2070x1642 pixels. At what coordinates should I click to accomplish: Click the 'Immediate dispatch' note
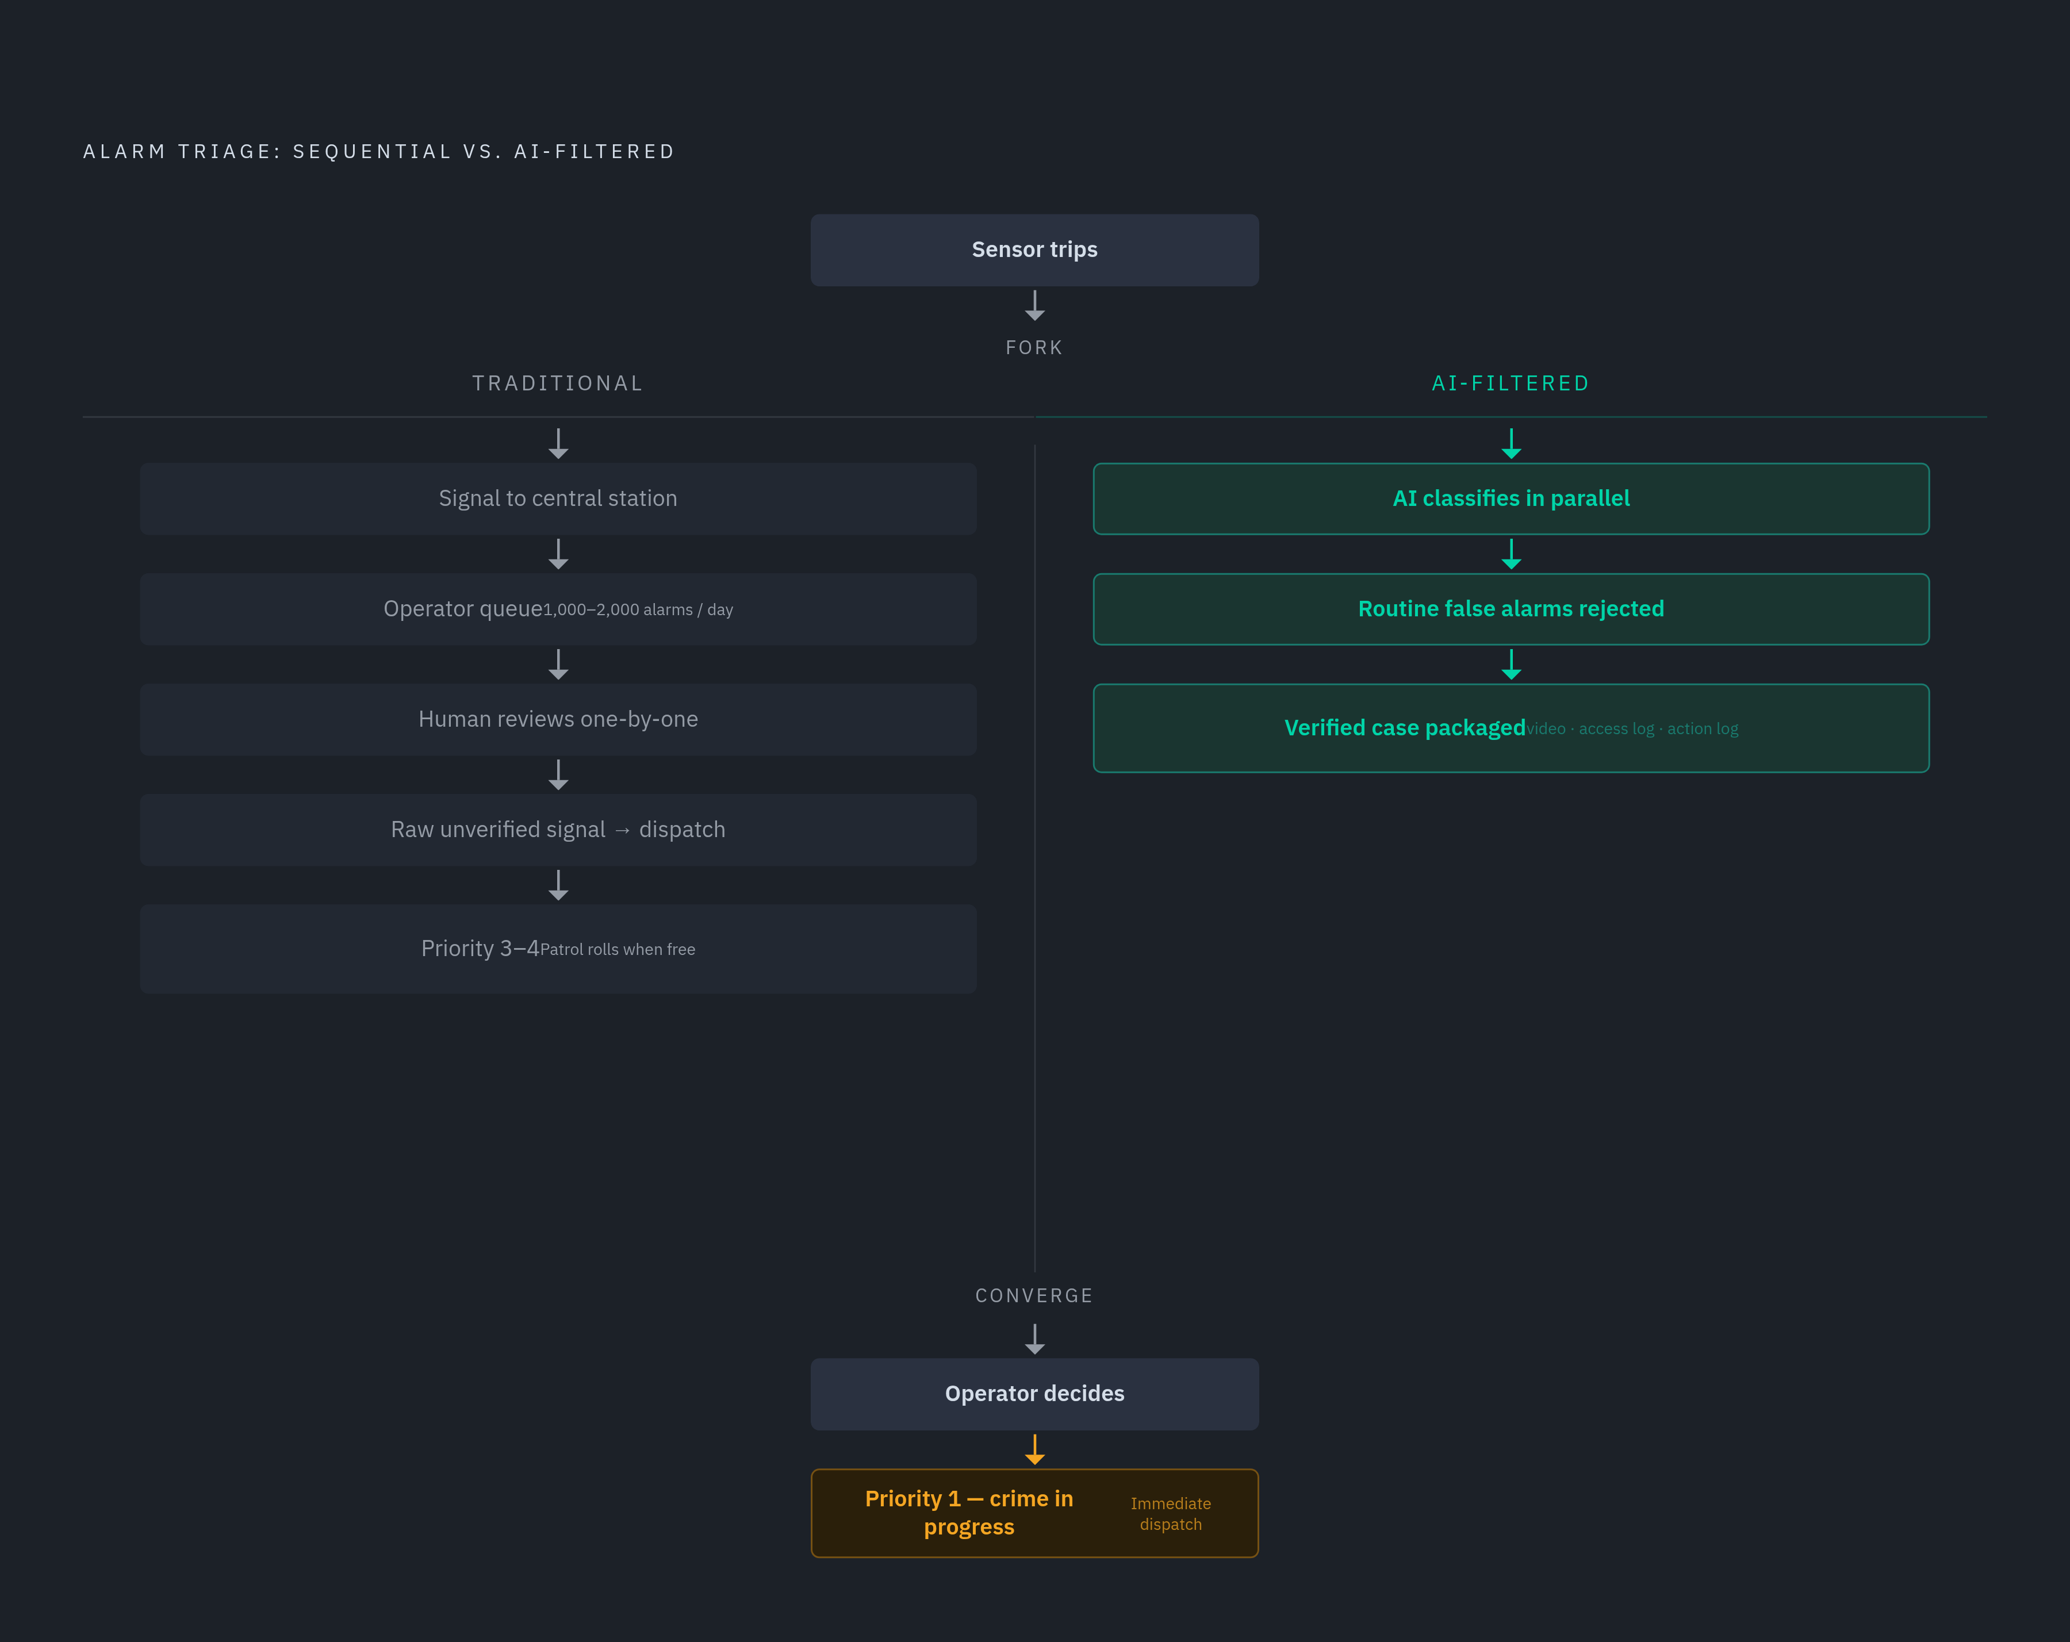(x=1170, y=1513)
